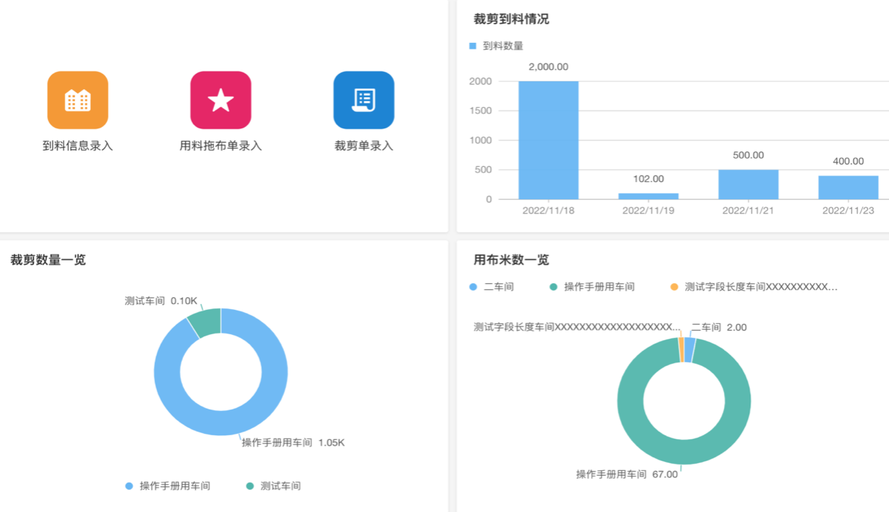Click the 裁剪单录入 text label
889x512 pixels.
pos(363,146)
